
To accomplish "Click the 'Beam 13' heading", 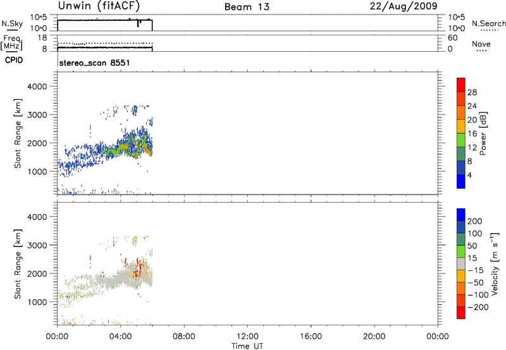I will coord(247,7).
